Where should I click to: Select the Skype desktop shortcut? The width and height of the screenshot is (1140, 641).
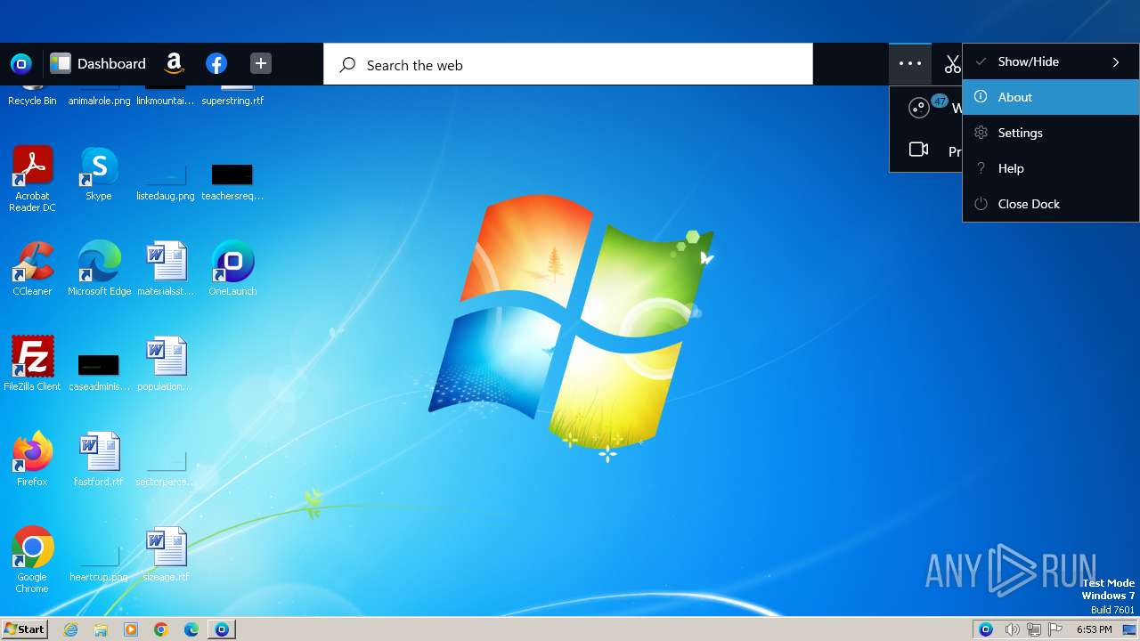[99, 174]
